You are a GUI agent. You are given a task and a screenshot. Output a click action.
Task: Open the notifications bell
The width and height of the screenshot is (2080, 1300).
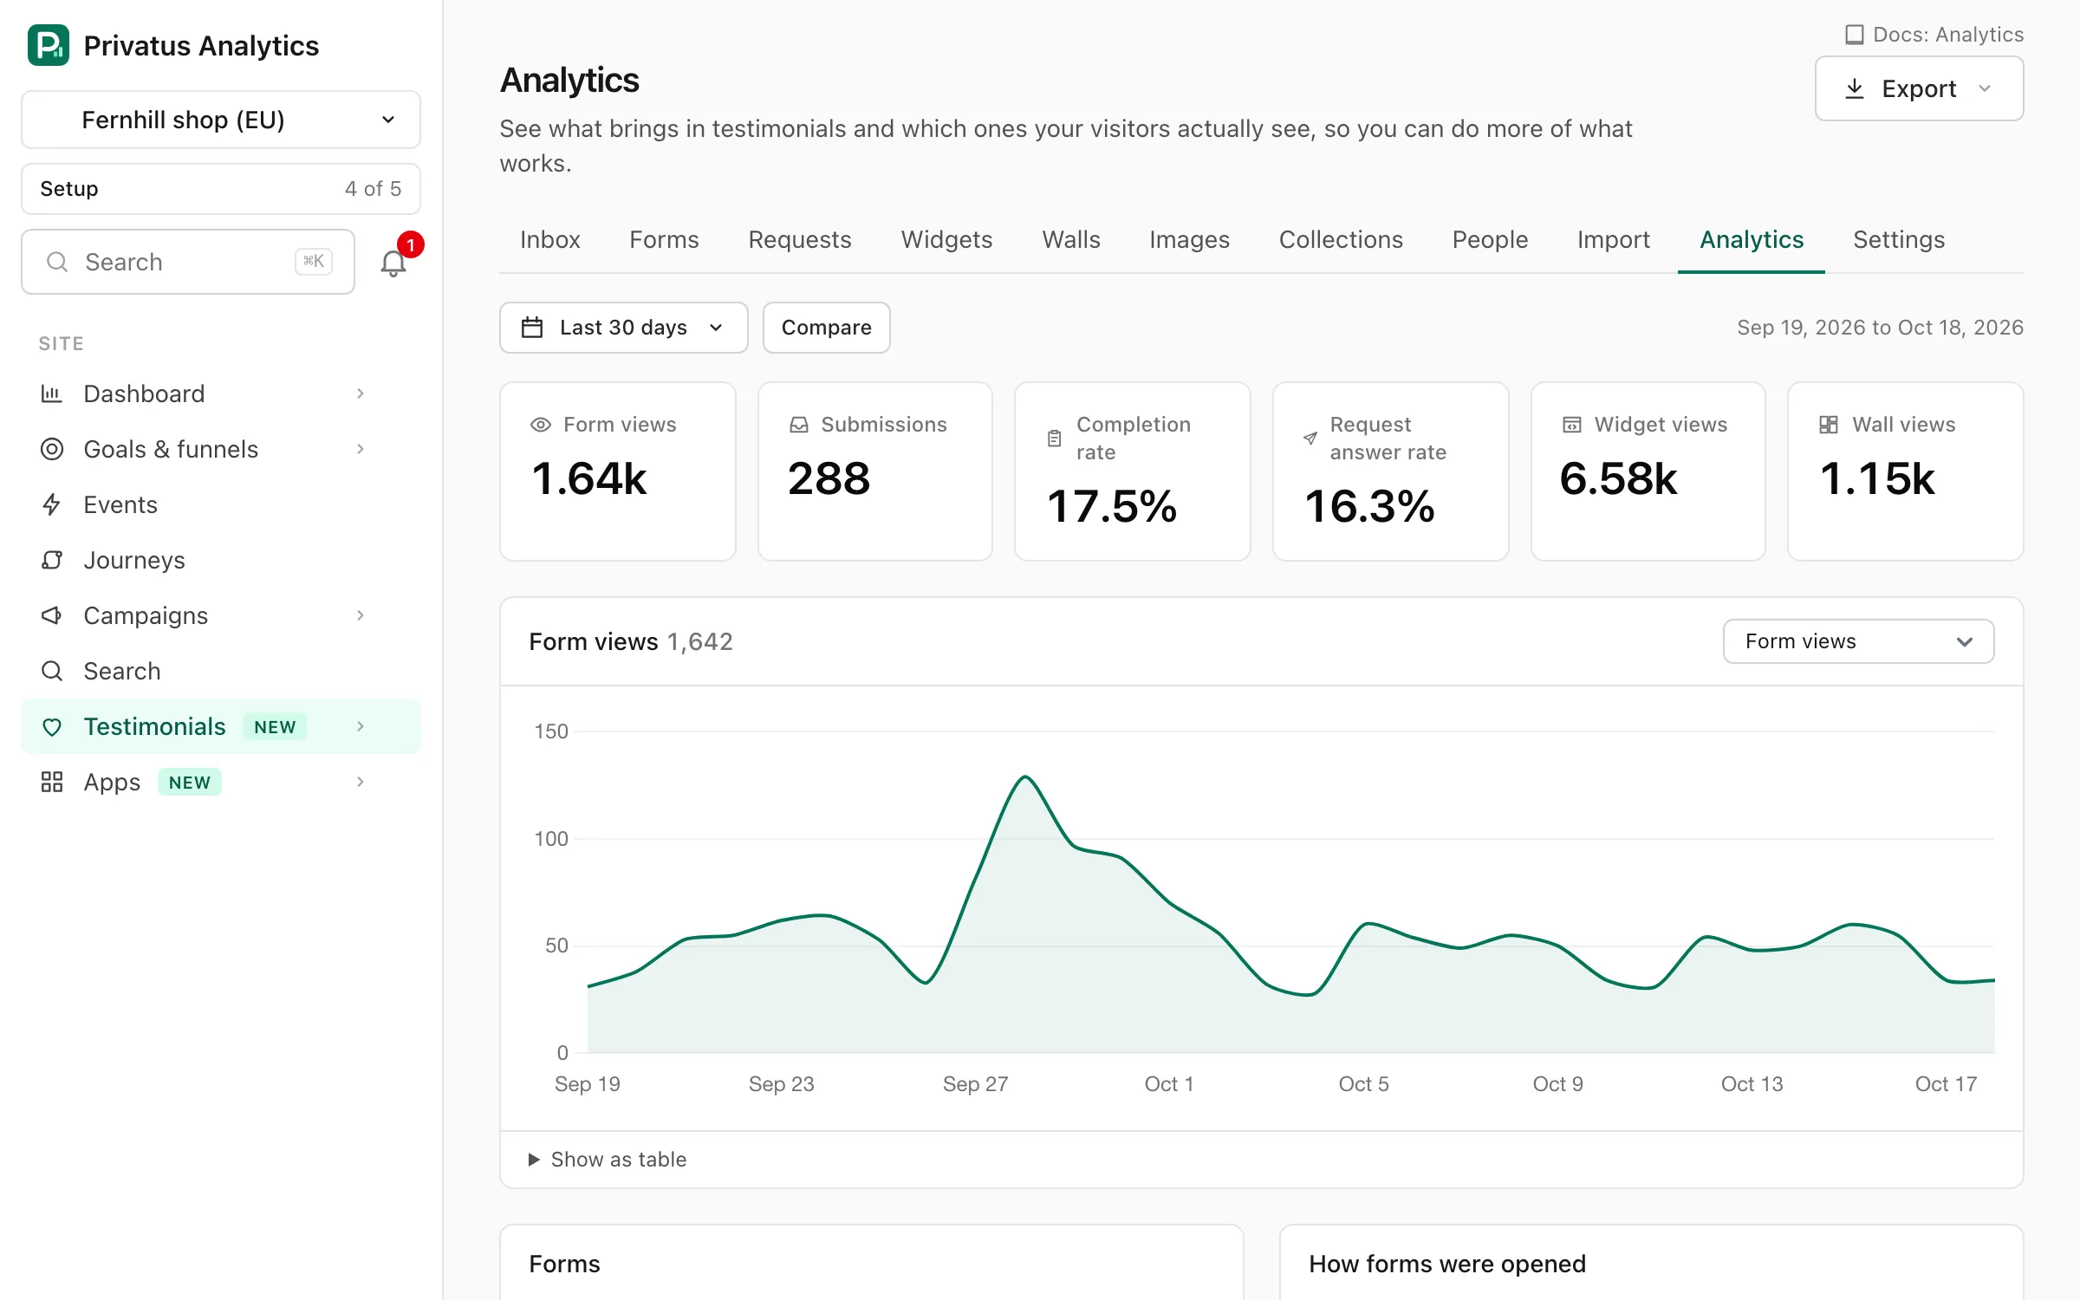(393, 263)
